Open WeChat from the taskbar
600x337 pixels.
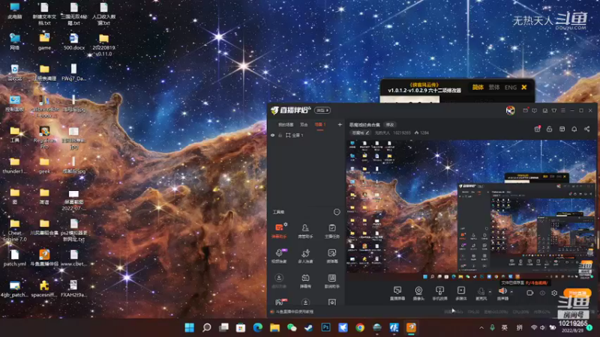click(292, 327)
